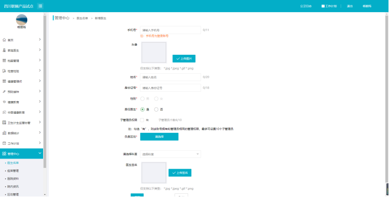Expand the 检查检验 sidebar chevron
The width and height of the screenshot is (389, 197).
tap(40, 71)
